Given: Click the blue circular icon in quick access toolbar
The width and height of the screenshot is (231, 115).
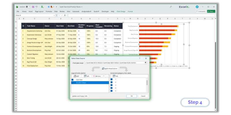Looking at the screenshot, I should click(49, 7).
